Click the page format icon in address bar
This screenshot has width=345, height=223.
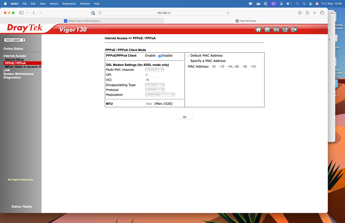coord(100,13)
